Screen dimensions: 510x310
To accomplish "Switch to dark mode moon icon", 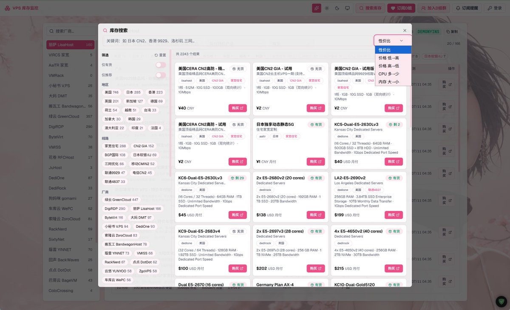I will tap(337, 8).
